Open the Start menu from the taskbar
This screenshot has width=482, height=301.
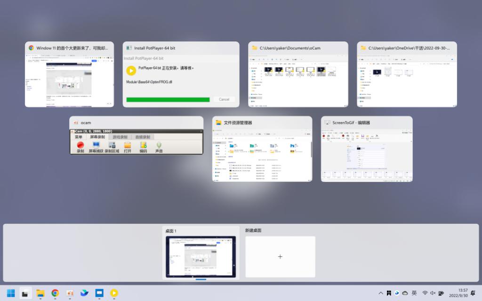click(x=11, y=293)
